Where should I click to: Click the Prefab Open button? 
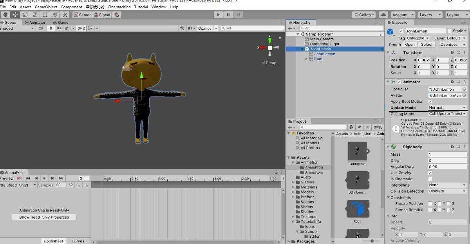click(410, 45)
